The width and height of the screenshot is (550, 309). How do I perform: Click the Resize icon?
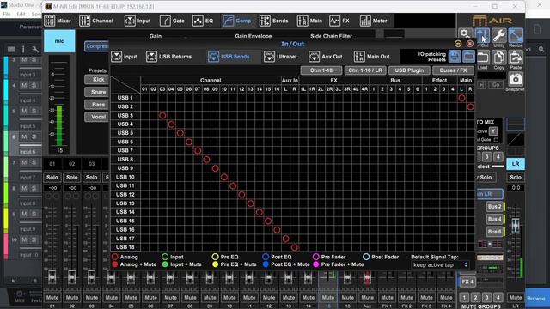pyautogui.click(x=516, y=36)
